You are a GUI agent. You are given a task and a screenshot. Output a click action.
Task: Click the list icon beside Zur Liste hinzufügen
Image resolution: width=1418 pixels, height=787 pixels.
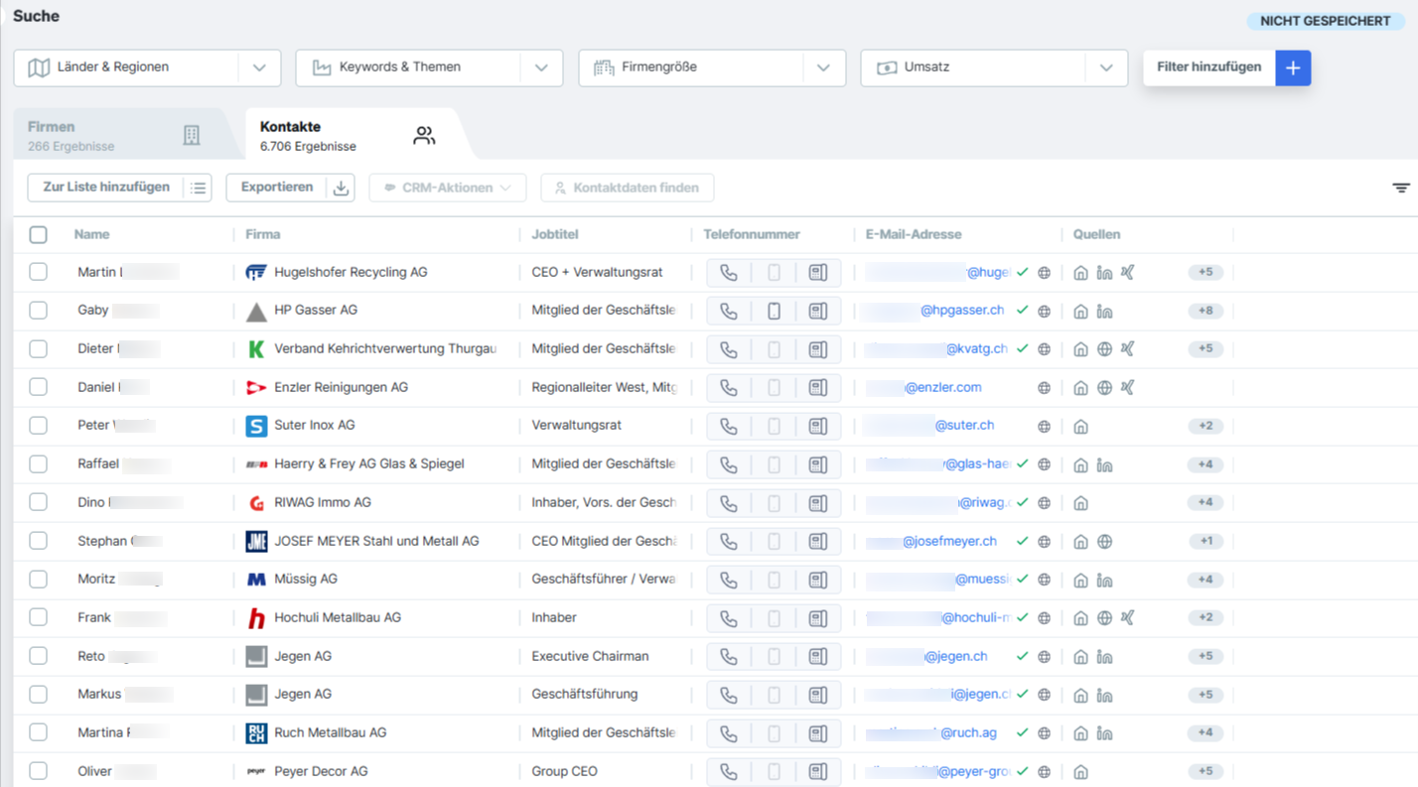[x=198, y=188]
